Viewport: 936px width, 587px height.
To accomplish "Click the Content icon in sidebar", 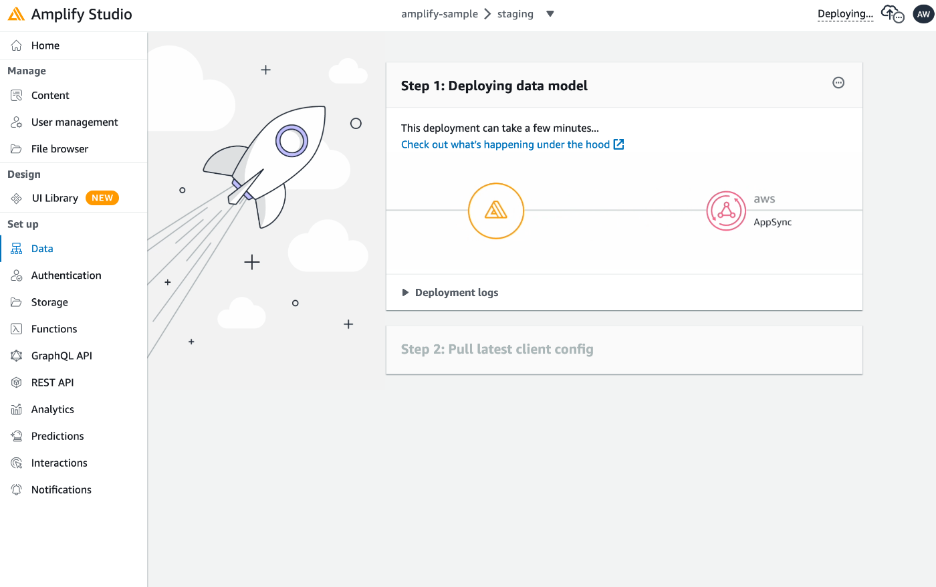I will (x=17, y=96).
